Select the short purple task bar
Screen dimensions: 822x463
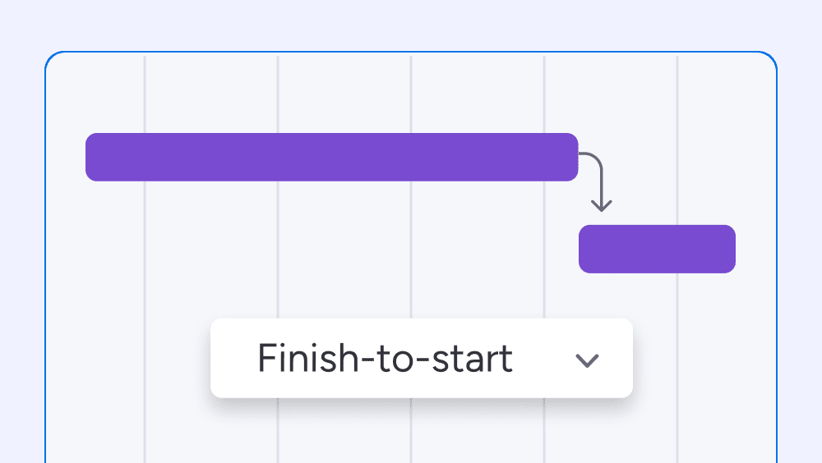pos(657,249)
